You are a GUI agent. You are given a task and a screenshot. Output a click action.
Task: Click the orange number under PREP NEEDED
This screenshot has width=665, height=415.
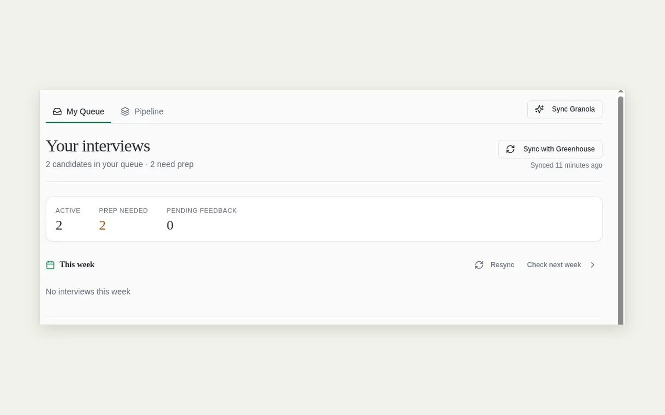pyautogui.click(x=102, y=225)
